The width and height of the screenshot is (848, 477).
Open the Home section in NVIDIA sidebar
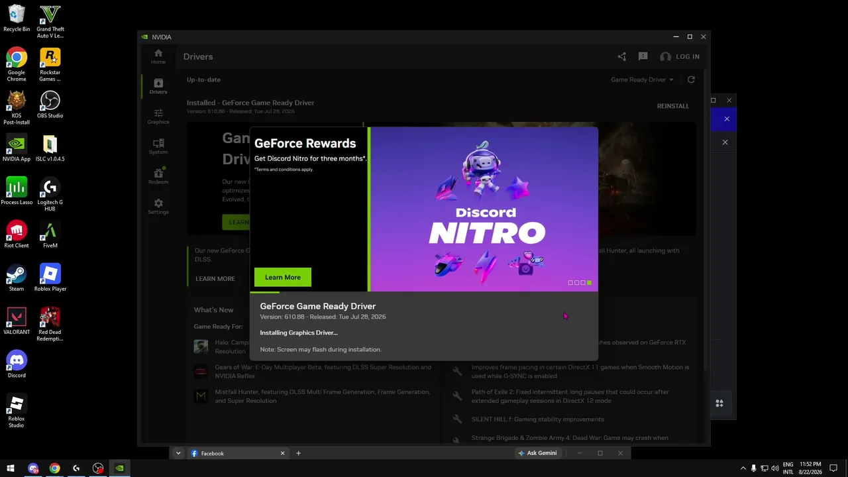[x=158, y=56]
